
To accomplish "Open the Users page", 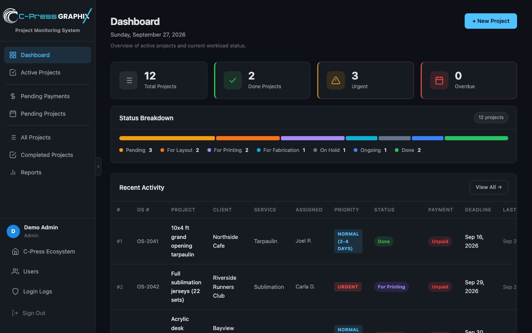I will point(47,271).
